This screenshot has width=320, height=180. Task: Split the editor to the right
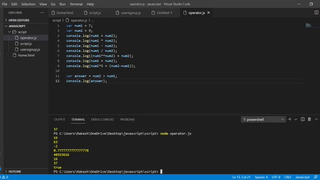coord(316,12)
